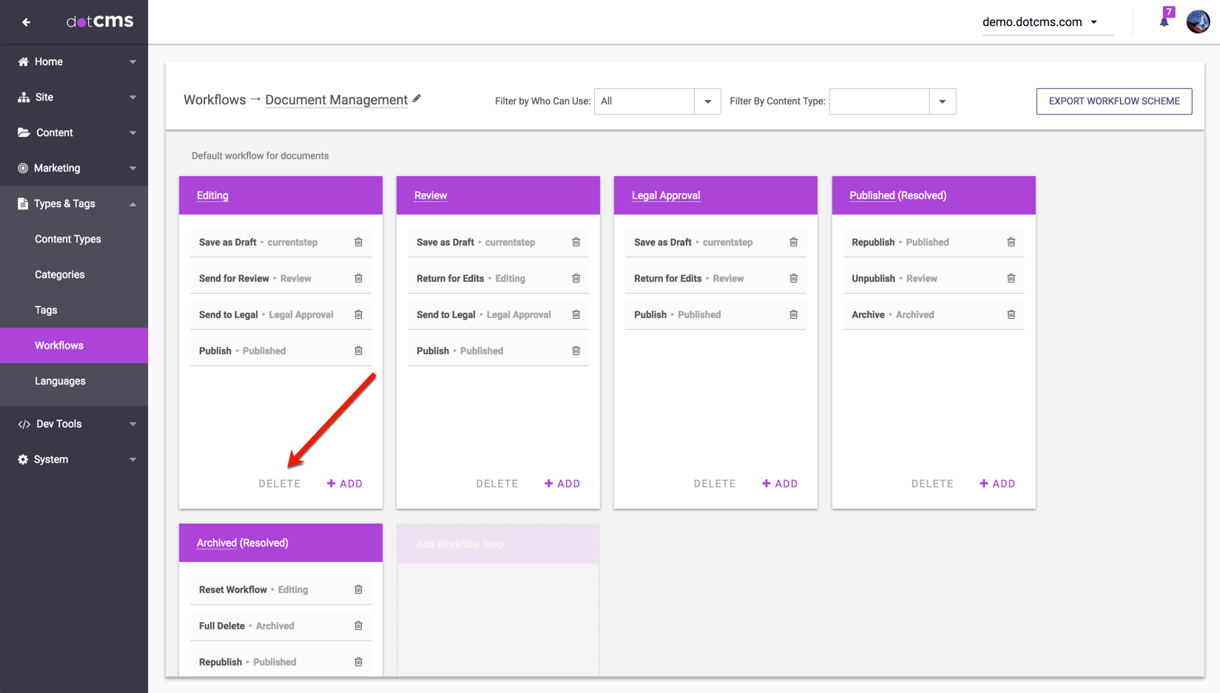Viewport: 1220px width, 693px height.
Task: Click the pencil icon next to Document Management
Action: [417, 98]
